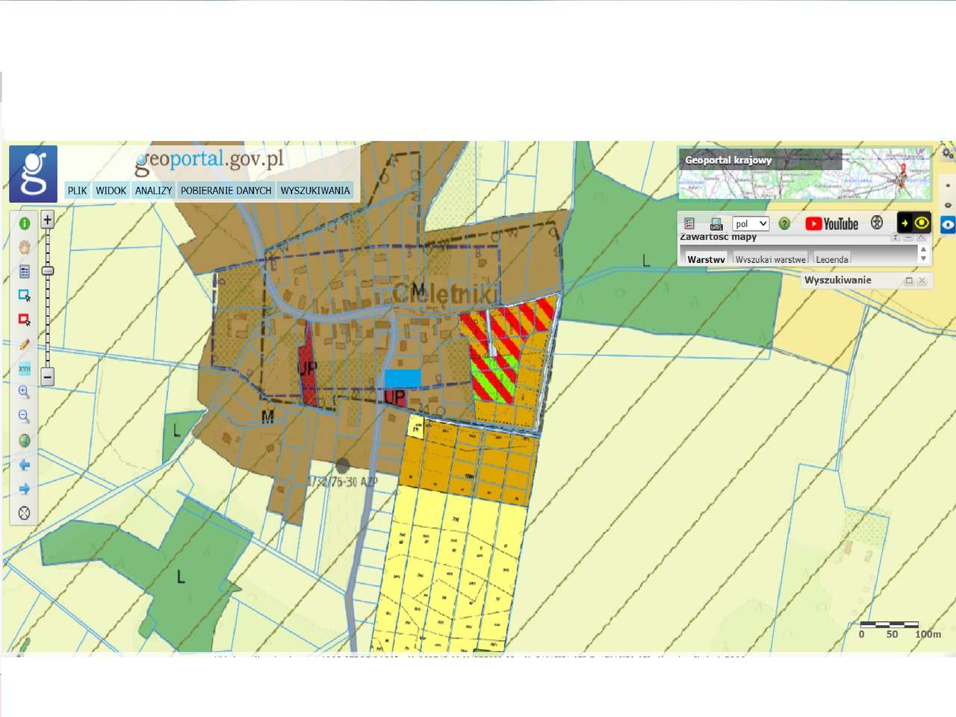The height and width of the screenshot is (717, 956).
Task: Open the PLIK menu
Action: tap(78, 190)
